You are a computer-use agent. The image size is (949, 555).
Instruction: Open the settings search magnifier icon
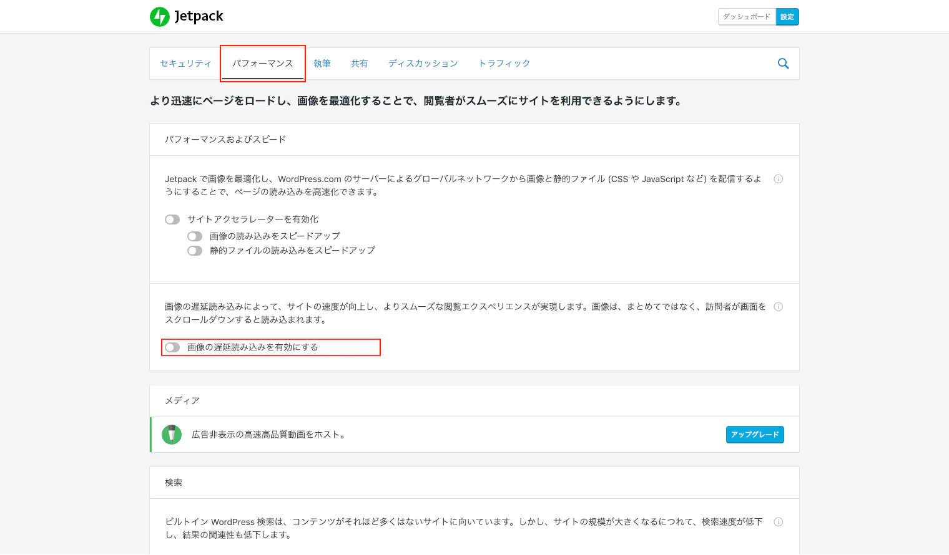[x=783, y=64]
